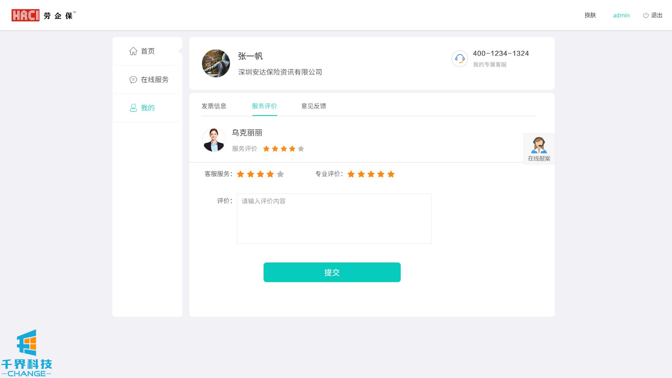Click the admin username link
This screenshot has width=672, height=378.
[621, 16]
